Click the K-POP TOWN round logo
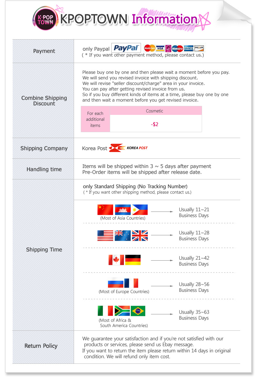Screen dimensions: 256x386 [45, 19]
